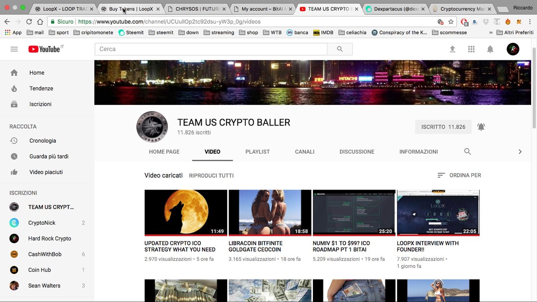
Task: Open the upload video icon
Action: [x=452, y=49]
